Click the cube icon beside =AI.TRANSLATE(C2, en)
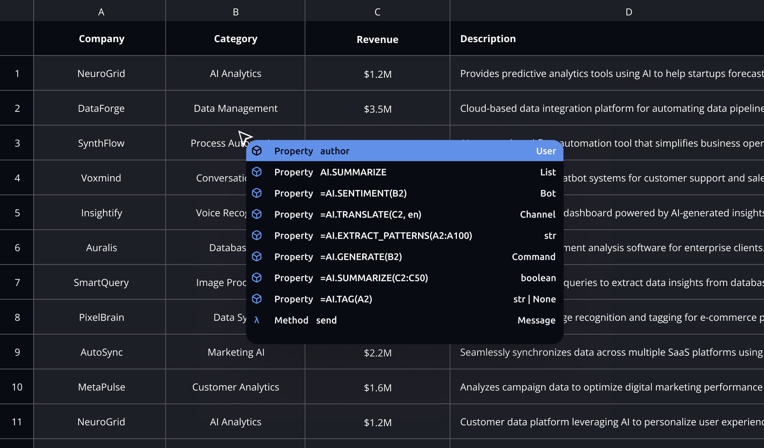Image resolution: width=764 pixels, height=448 pixels. pos(257,214)
